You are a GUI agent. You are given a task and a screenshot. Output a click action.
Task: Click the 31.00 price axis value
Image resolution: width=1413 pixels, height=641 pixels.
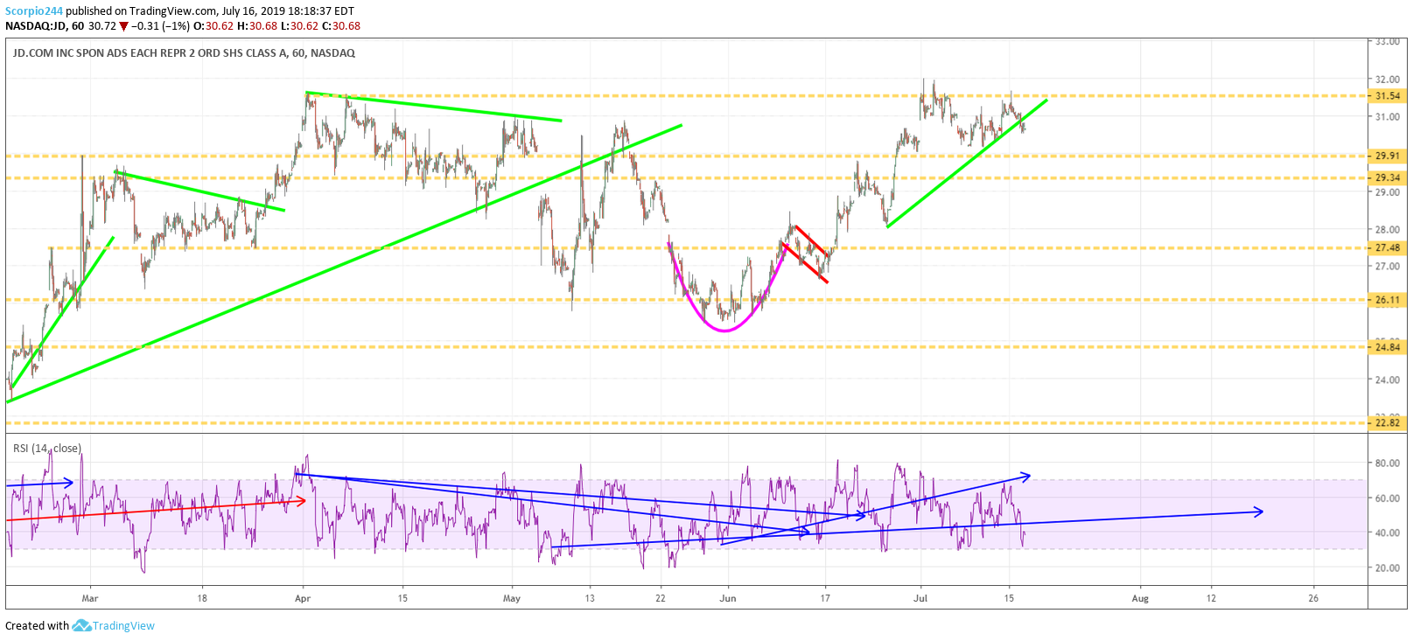(1387, 116)
